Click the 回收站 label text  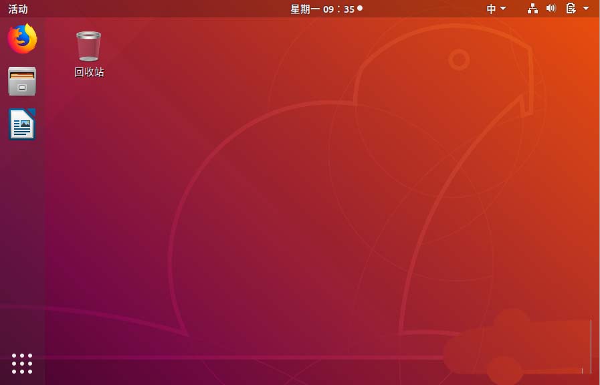click(88, 72)
